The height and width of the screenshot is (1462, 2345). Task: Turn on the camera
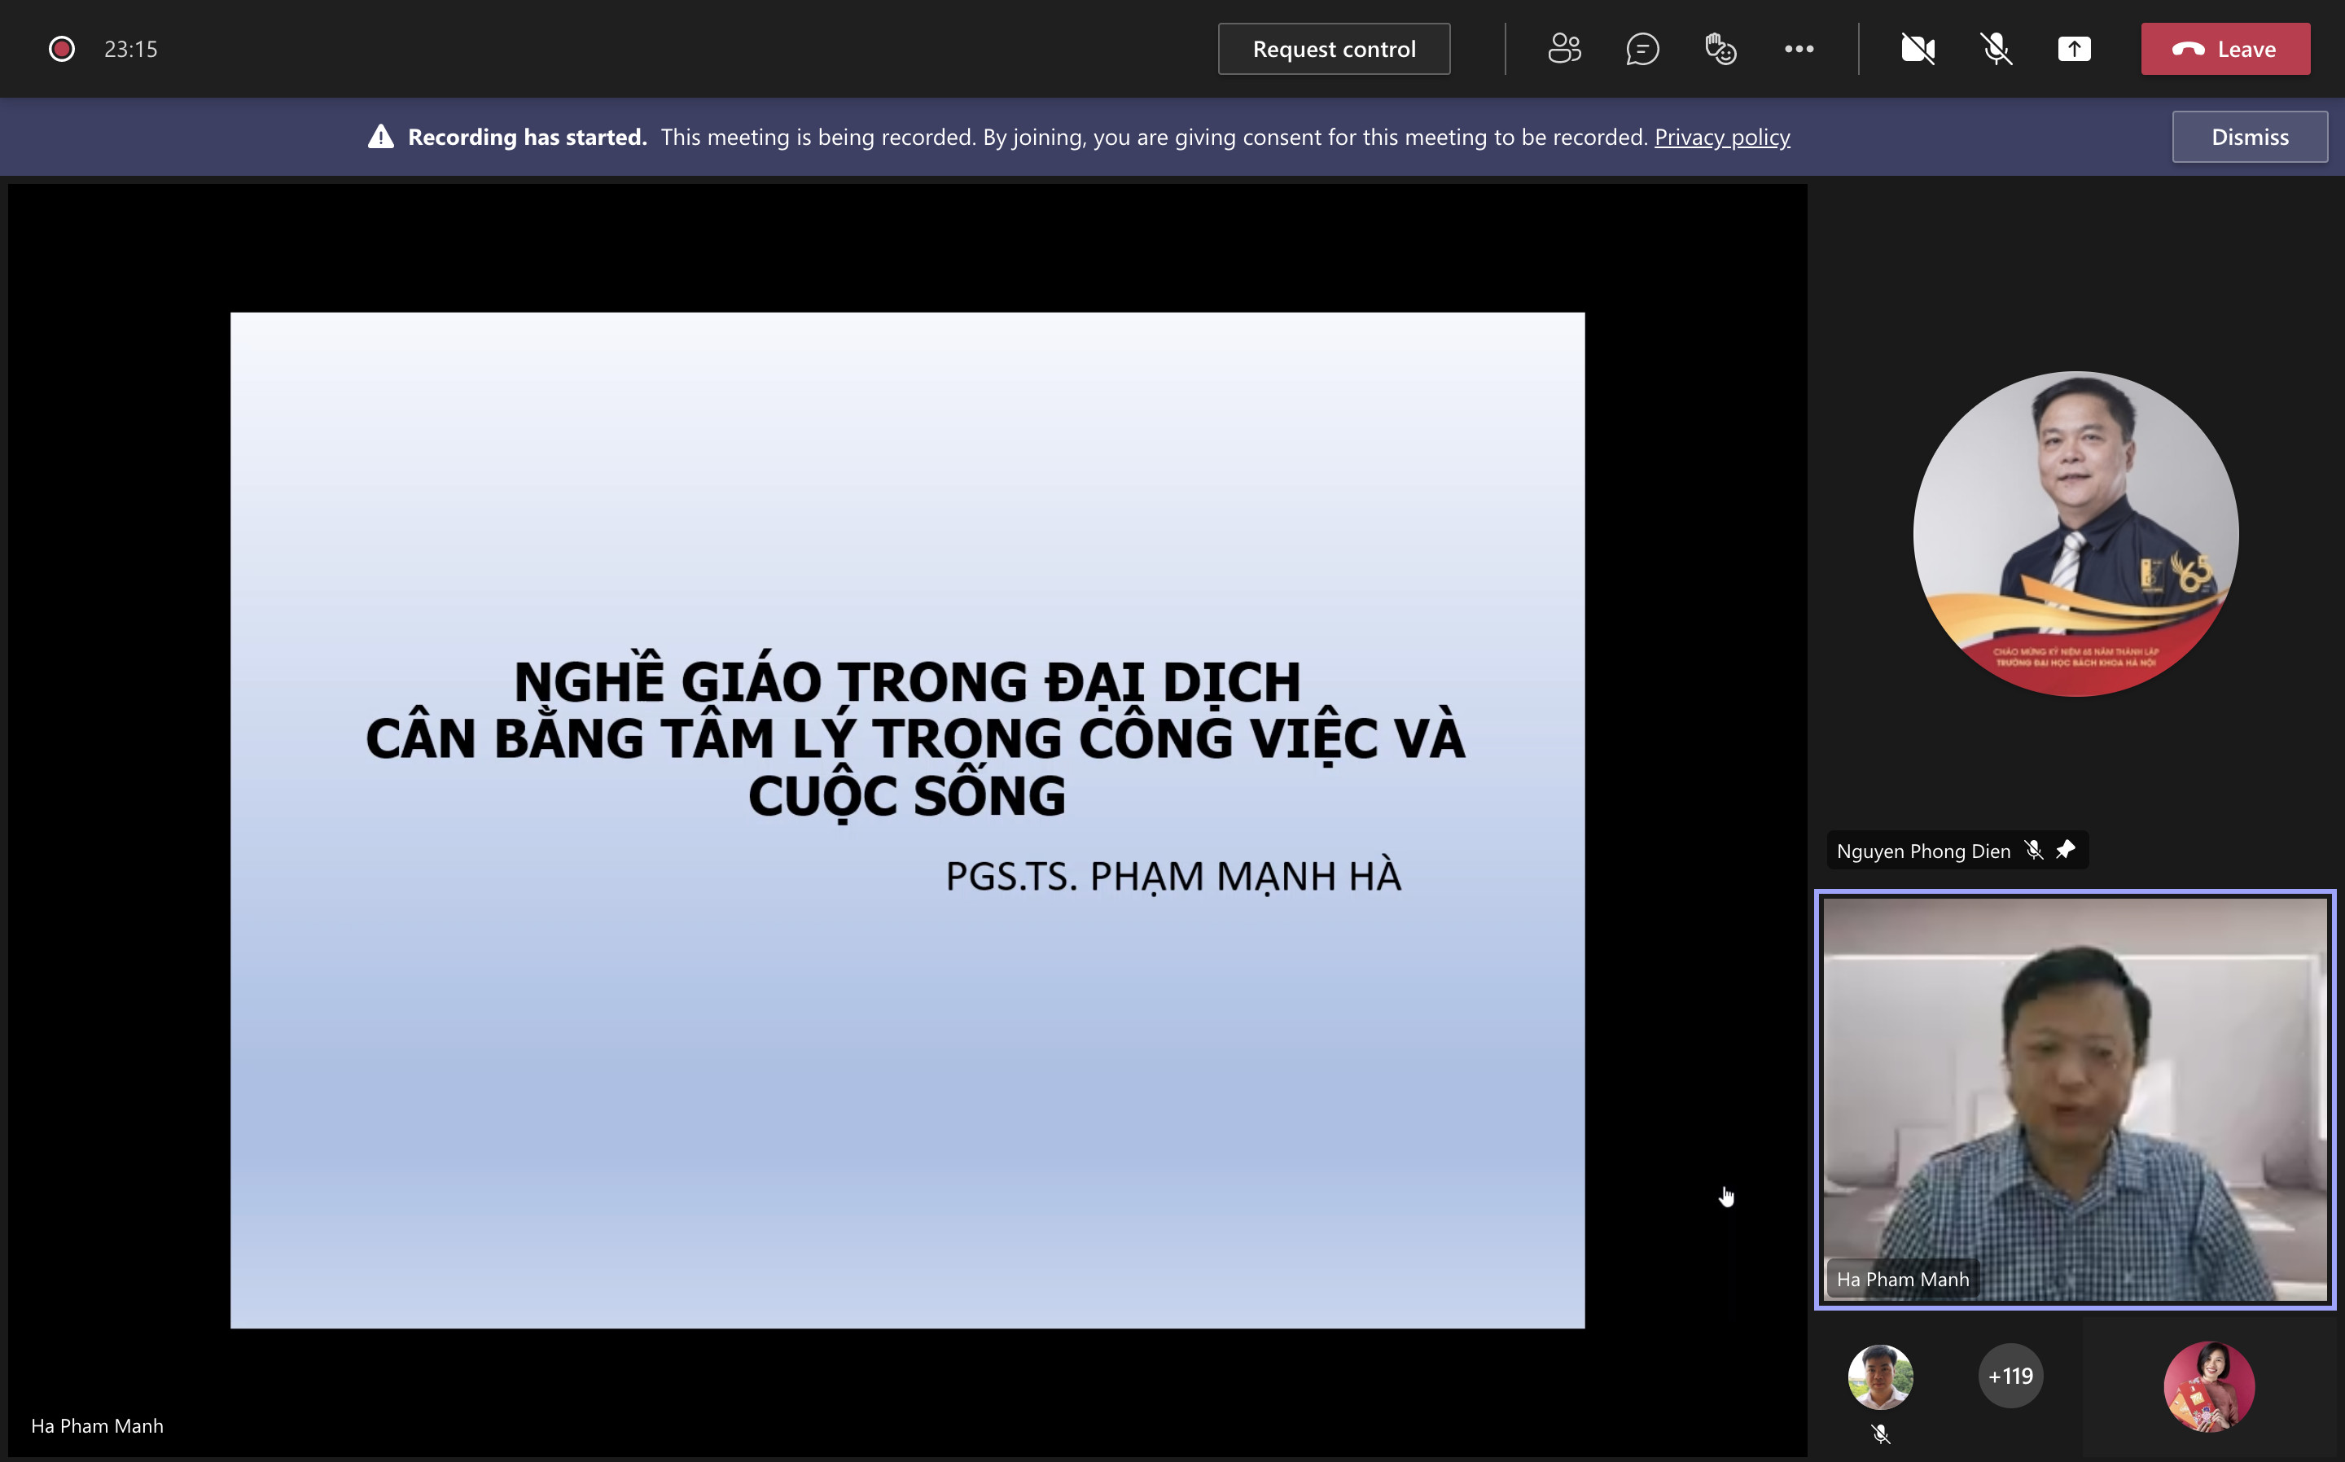pos(1918,48)
